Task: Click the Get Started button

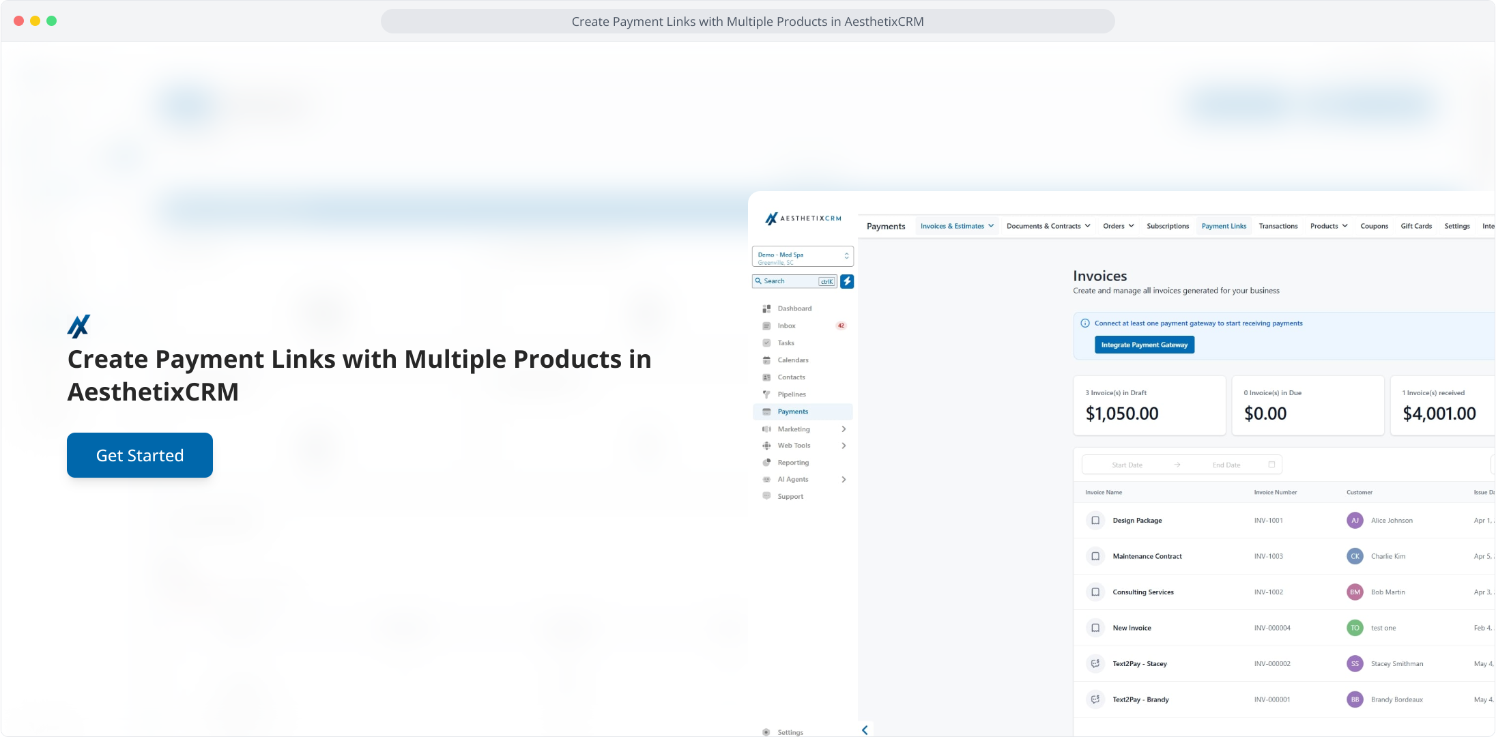Action: point(140,455)
